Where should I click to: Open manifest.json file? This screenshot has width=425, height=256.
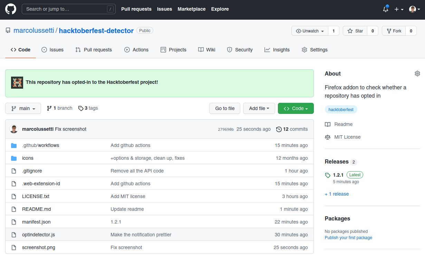pyautogui.click(x=36, y=222)
